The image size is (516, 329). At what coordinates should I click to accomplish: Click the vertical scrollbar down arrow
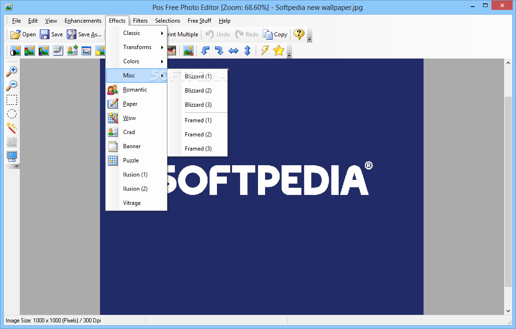click(x=508, y=311)
